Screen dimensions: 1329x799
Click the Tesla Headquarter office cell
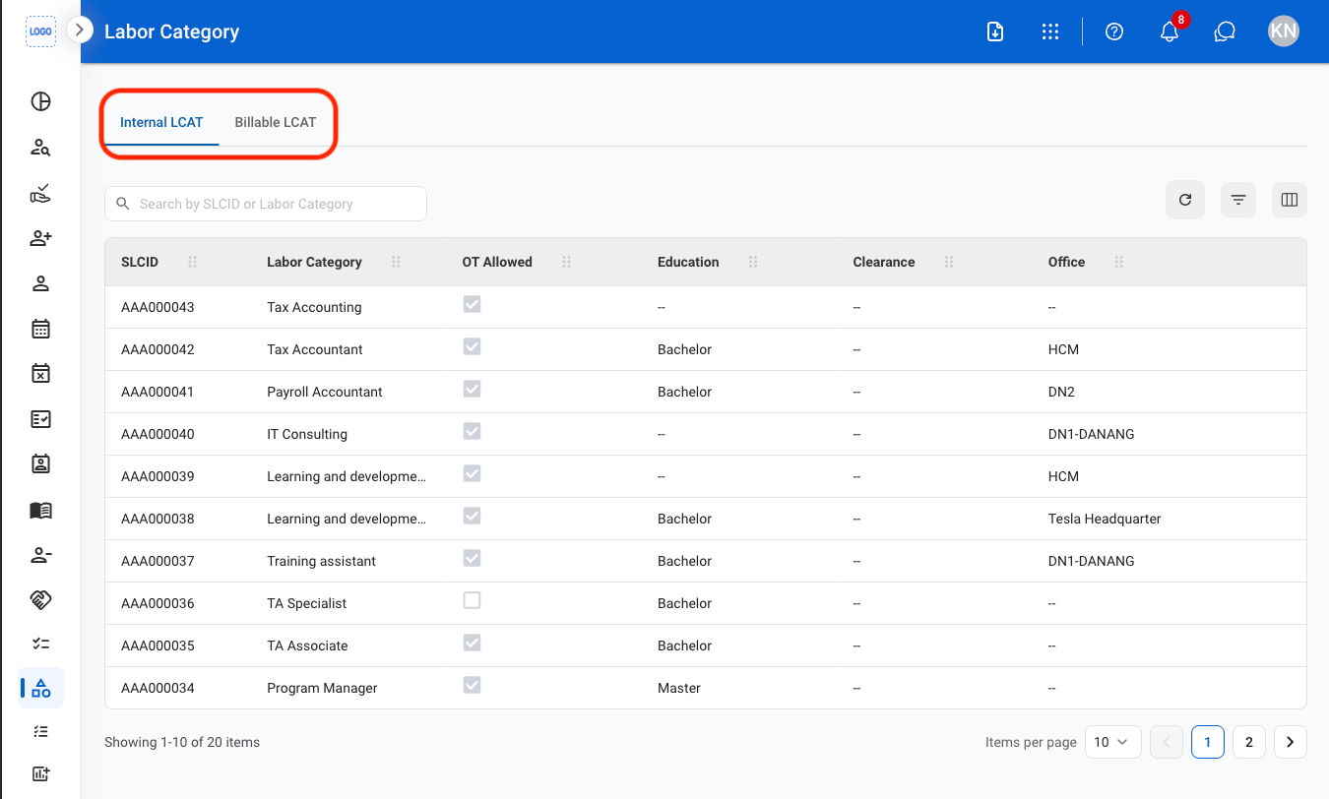click(1105, 519)
